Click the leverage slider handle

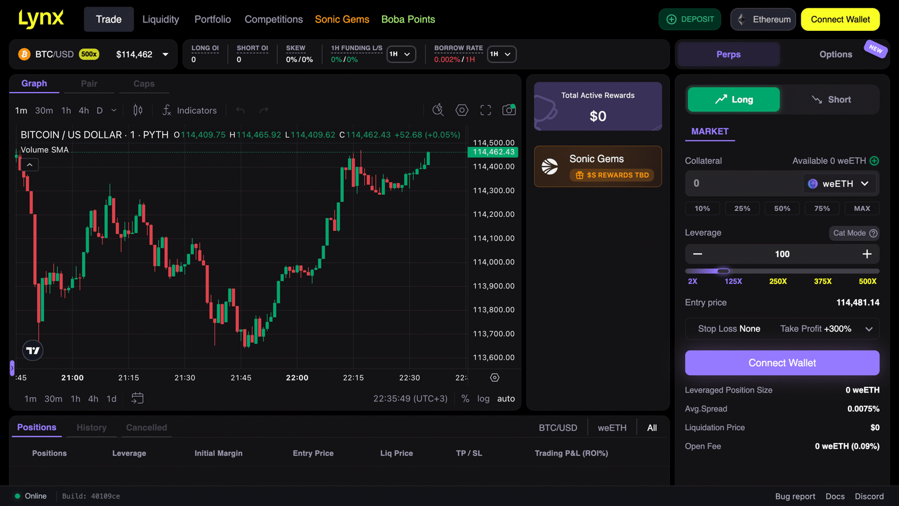coord(723,271)
